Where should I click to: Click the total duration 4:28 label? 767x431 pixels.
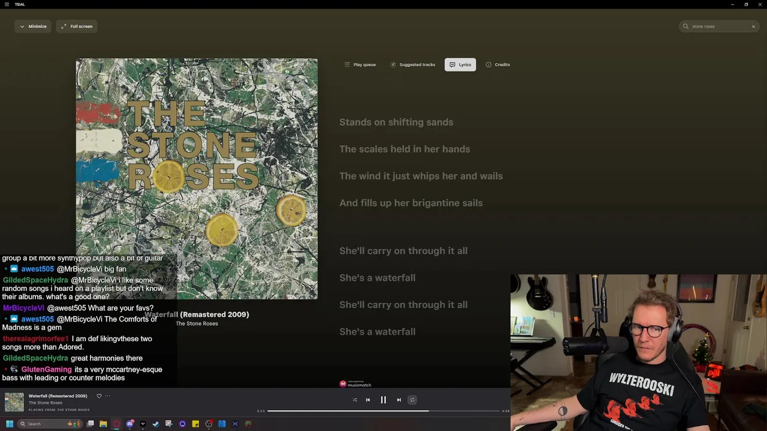coord(506,411)
